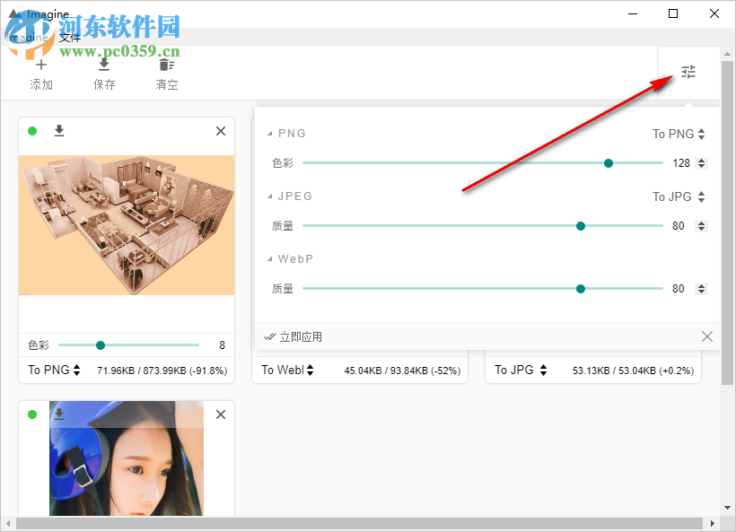This screenshot has width=736, height=532.
Task: Click the 立即应用 apply button
Action: point(294,337)
